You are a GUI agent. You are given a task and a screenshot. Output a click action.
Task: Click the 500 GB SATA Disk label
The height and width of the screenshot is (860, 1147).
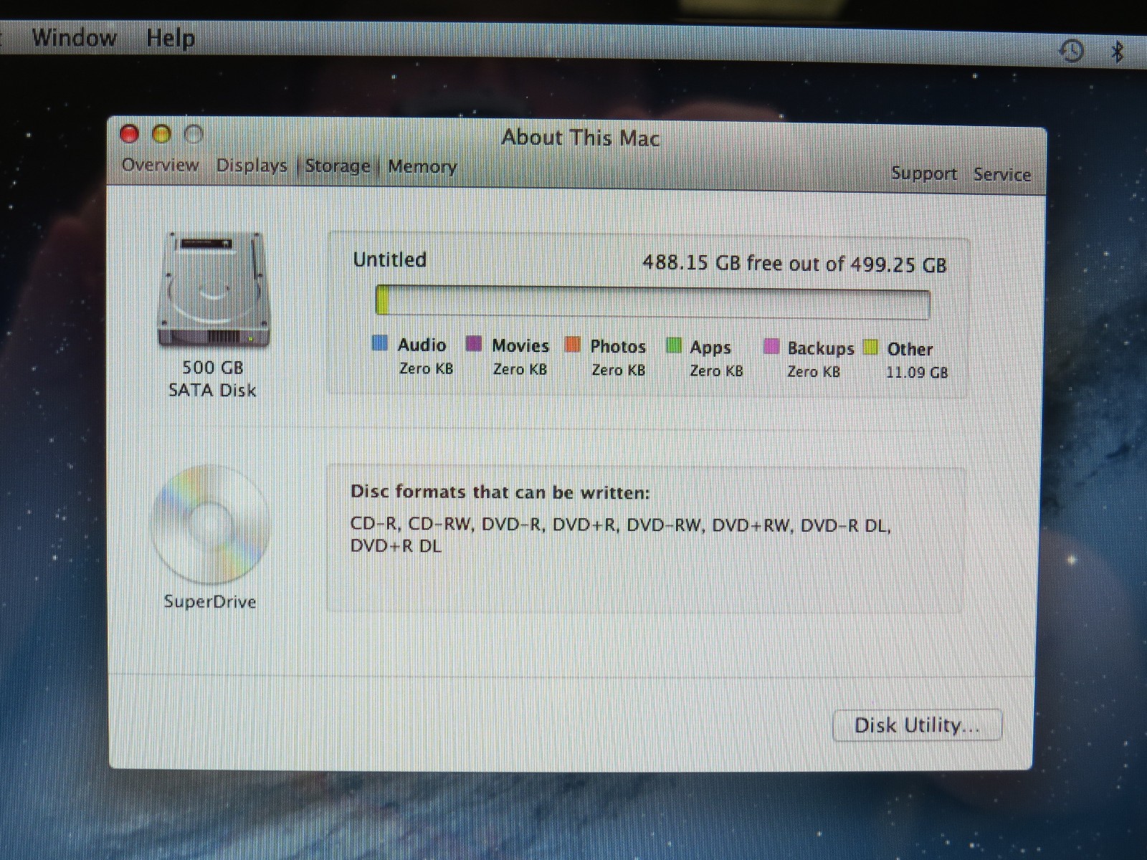coord(212,378)
